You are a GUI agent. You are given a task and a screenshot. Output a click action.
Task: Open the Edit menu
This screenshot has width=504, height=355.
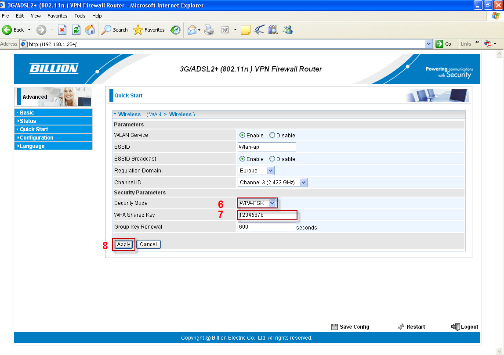(20, 16)
